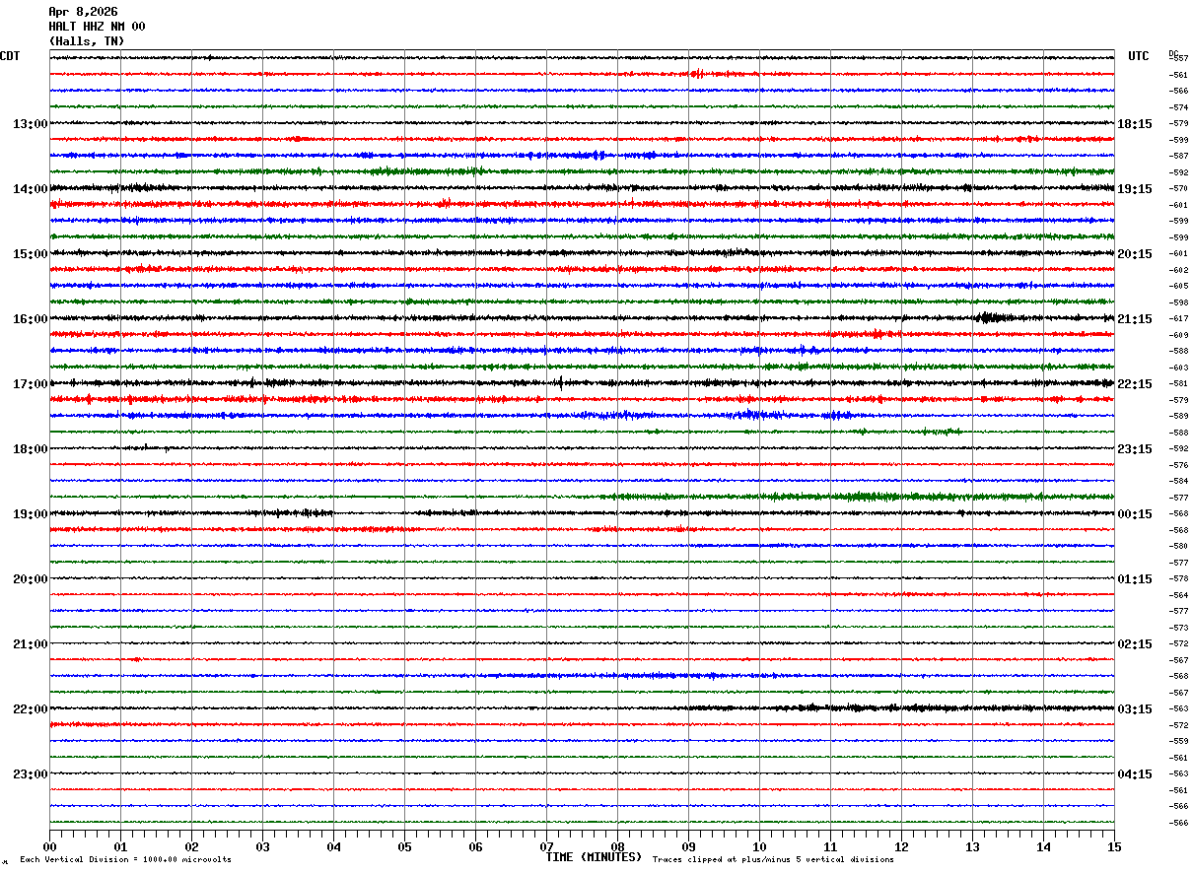Click the DC offset value "-578"

1178,579
